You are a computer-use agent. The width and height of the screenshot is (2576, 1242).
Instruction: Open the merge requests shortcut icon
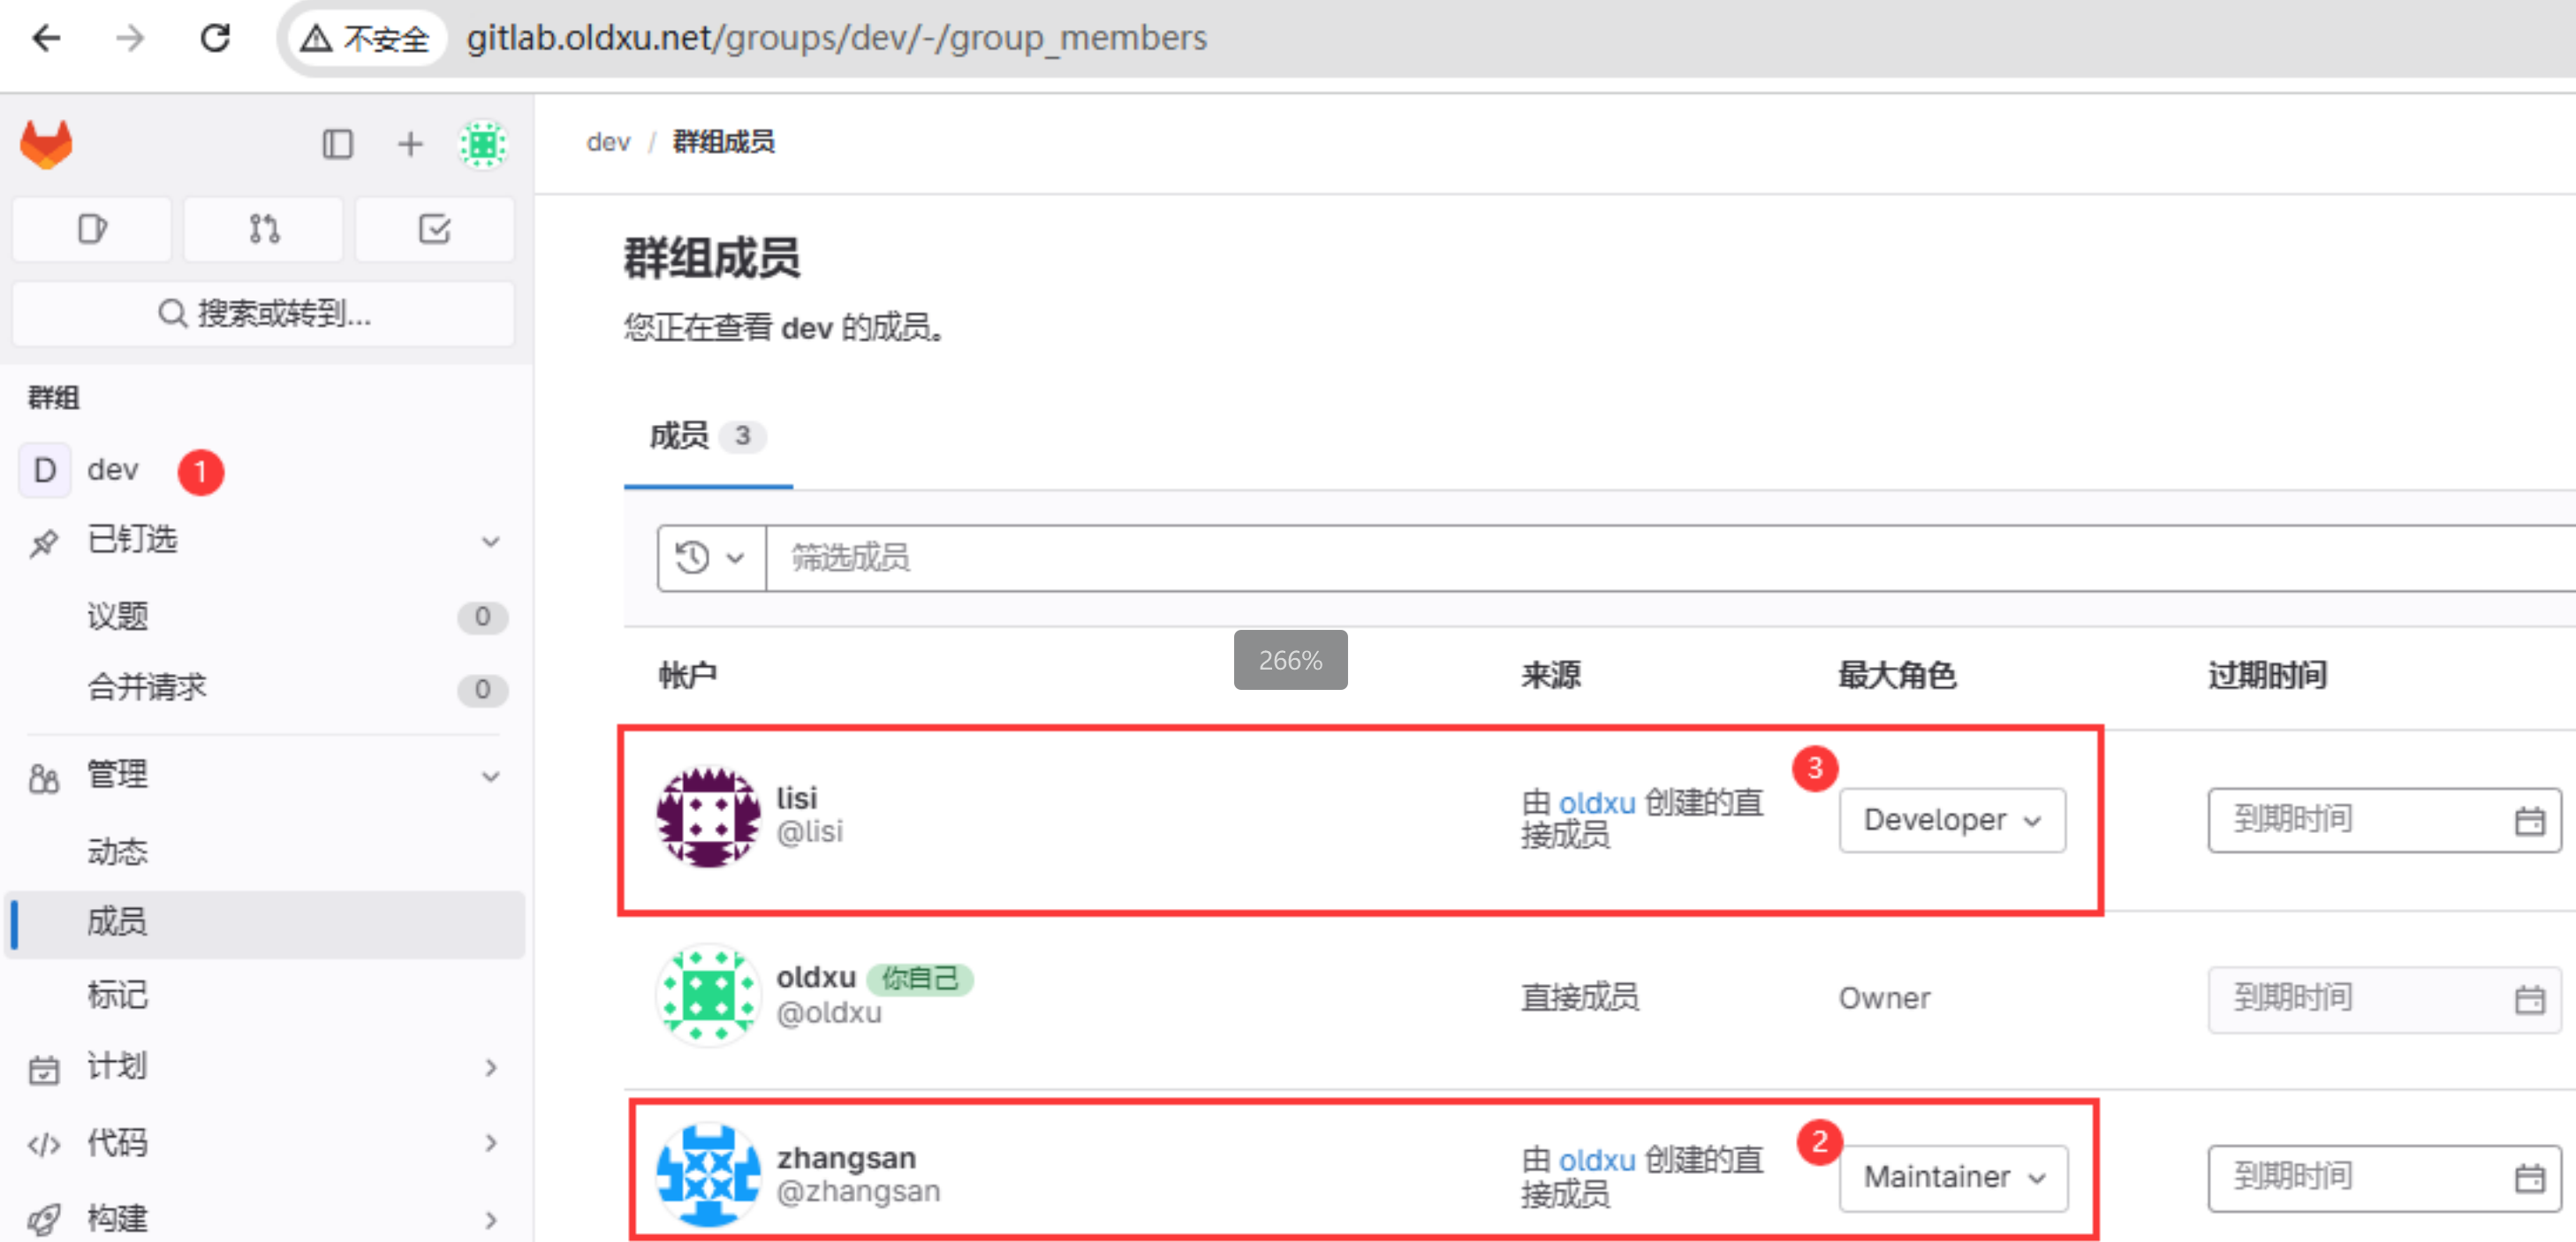[264, 230]
